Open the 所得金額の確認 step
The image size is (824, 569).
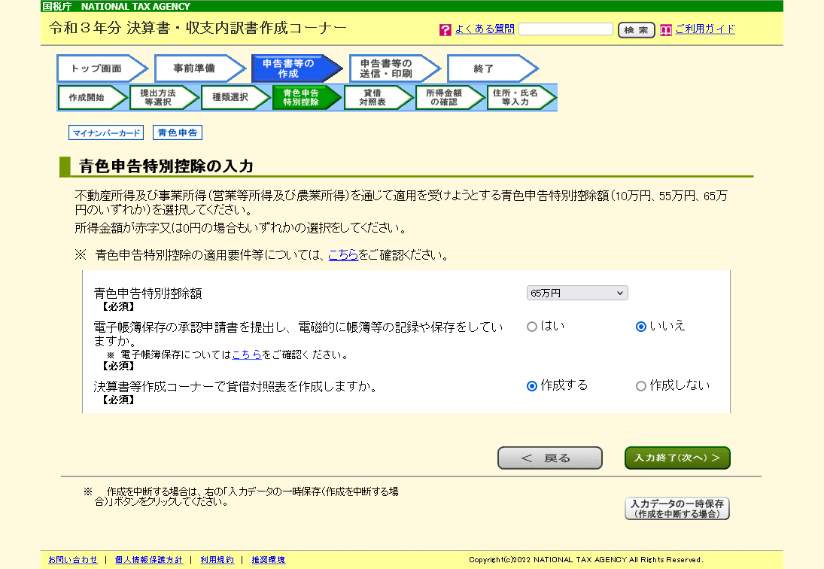point(447,97)
